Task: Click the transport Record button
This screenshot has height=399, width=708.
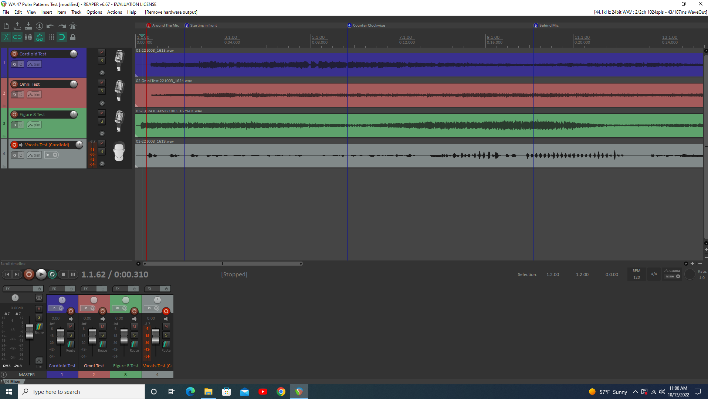Action: click(x=29, y=274)
